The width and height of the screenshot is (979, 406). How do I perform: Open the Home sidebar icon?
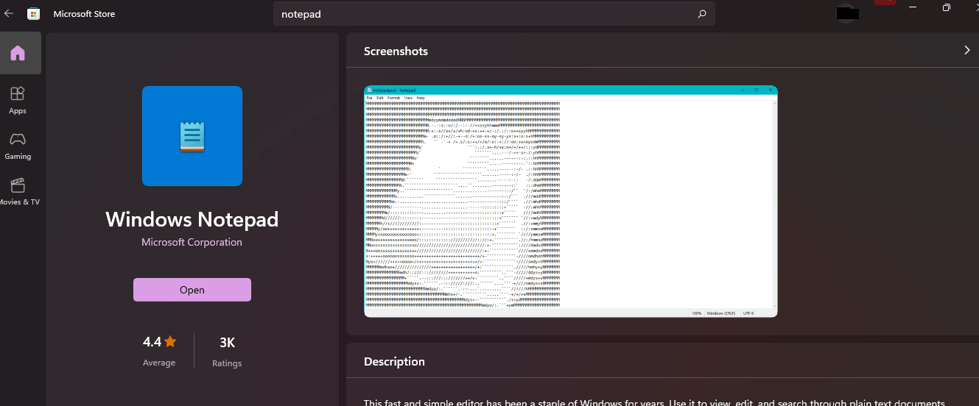[x=18, y=53]
